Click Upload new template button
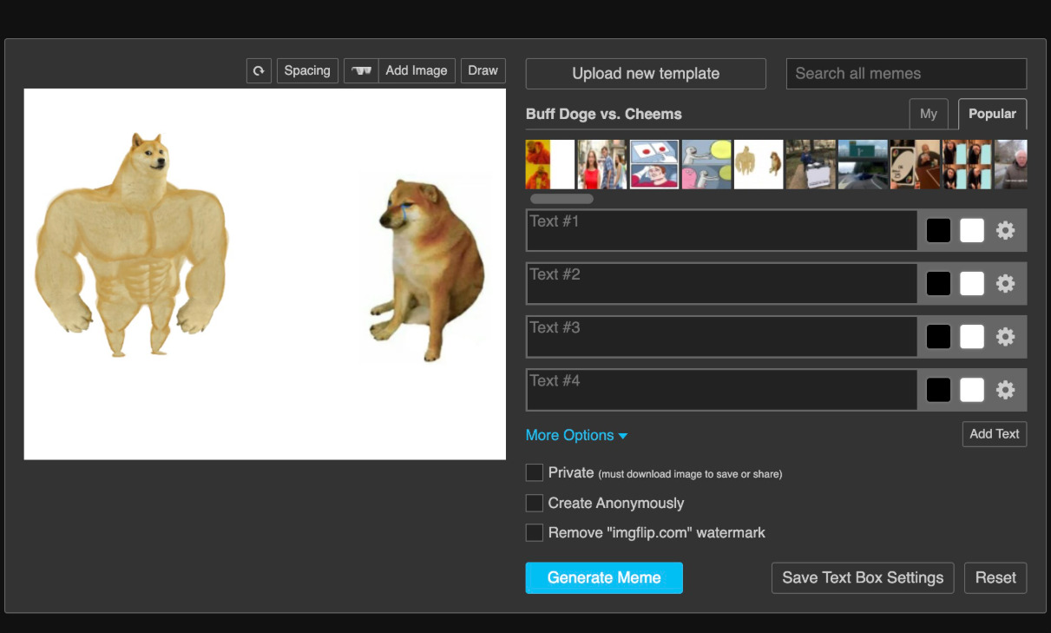1051x633 pixels. click(x=646, y=74)
